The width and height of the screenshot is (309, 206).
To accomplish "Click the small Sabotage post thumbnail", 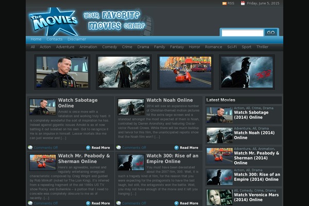I will (x=43, y=107).
